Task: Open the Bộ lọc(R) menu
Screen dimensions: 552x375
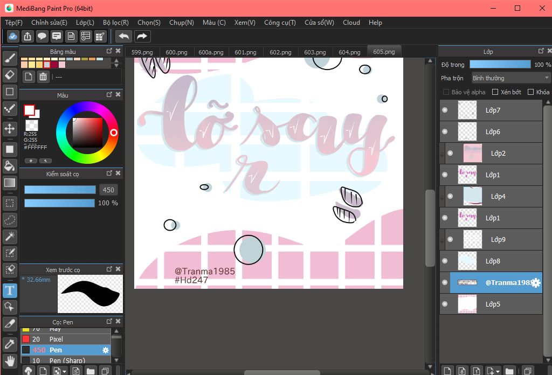Action: (x=116, y=23)
